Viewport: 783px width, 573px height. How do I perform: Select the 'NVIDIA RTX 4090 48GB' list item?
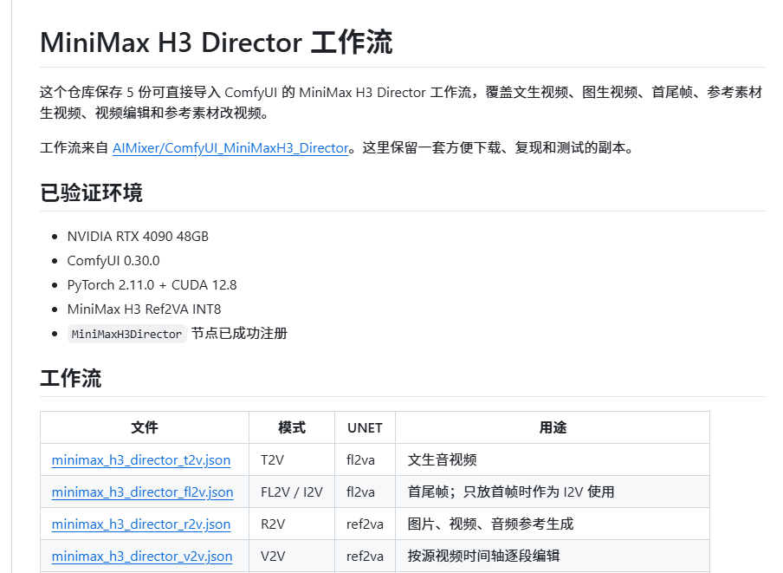[138, 237]
